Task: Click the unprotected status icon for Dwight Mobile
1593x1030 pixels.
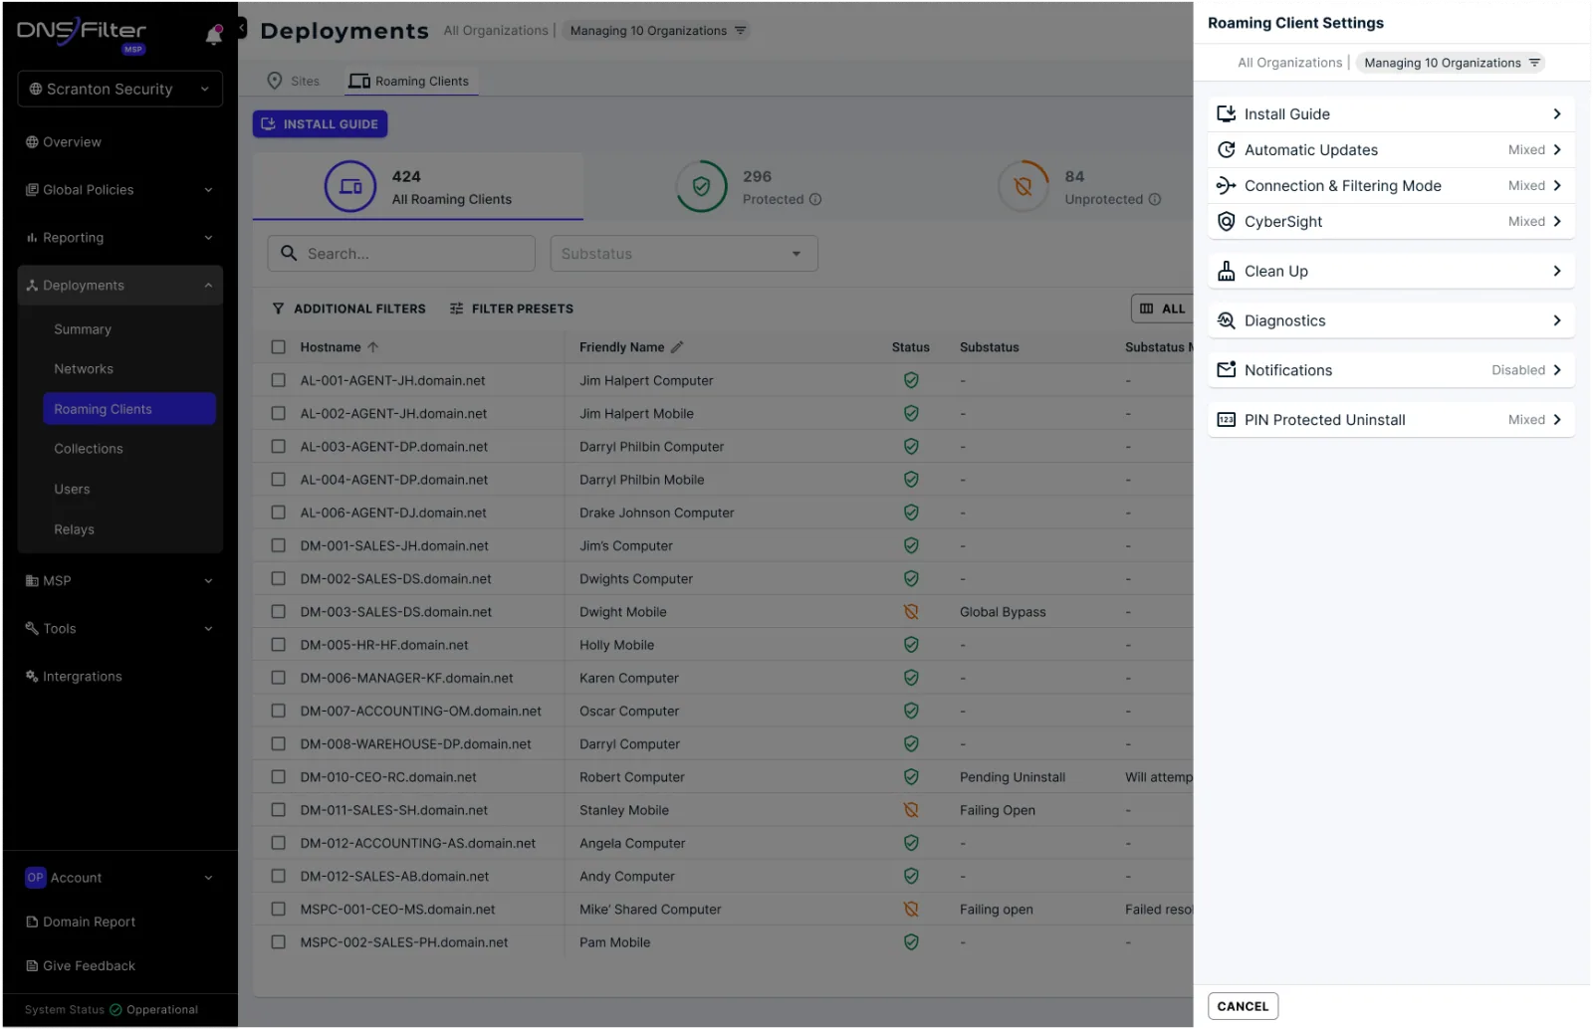Action: coord(911,612)
